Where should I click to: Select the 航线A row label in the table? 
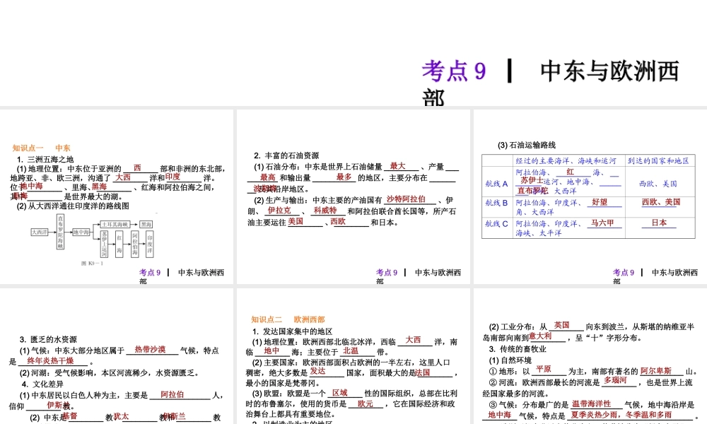pos(496,184)
